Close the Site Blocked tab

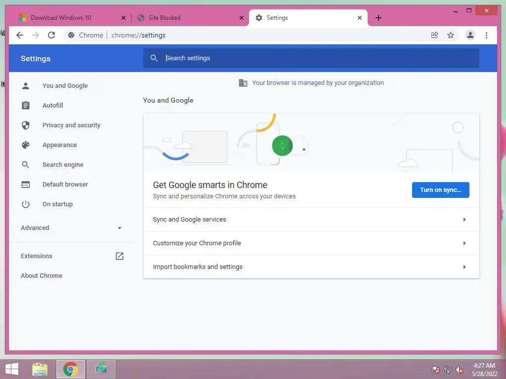coord(241,18)
